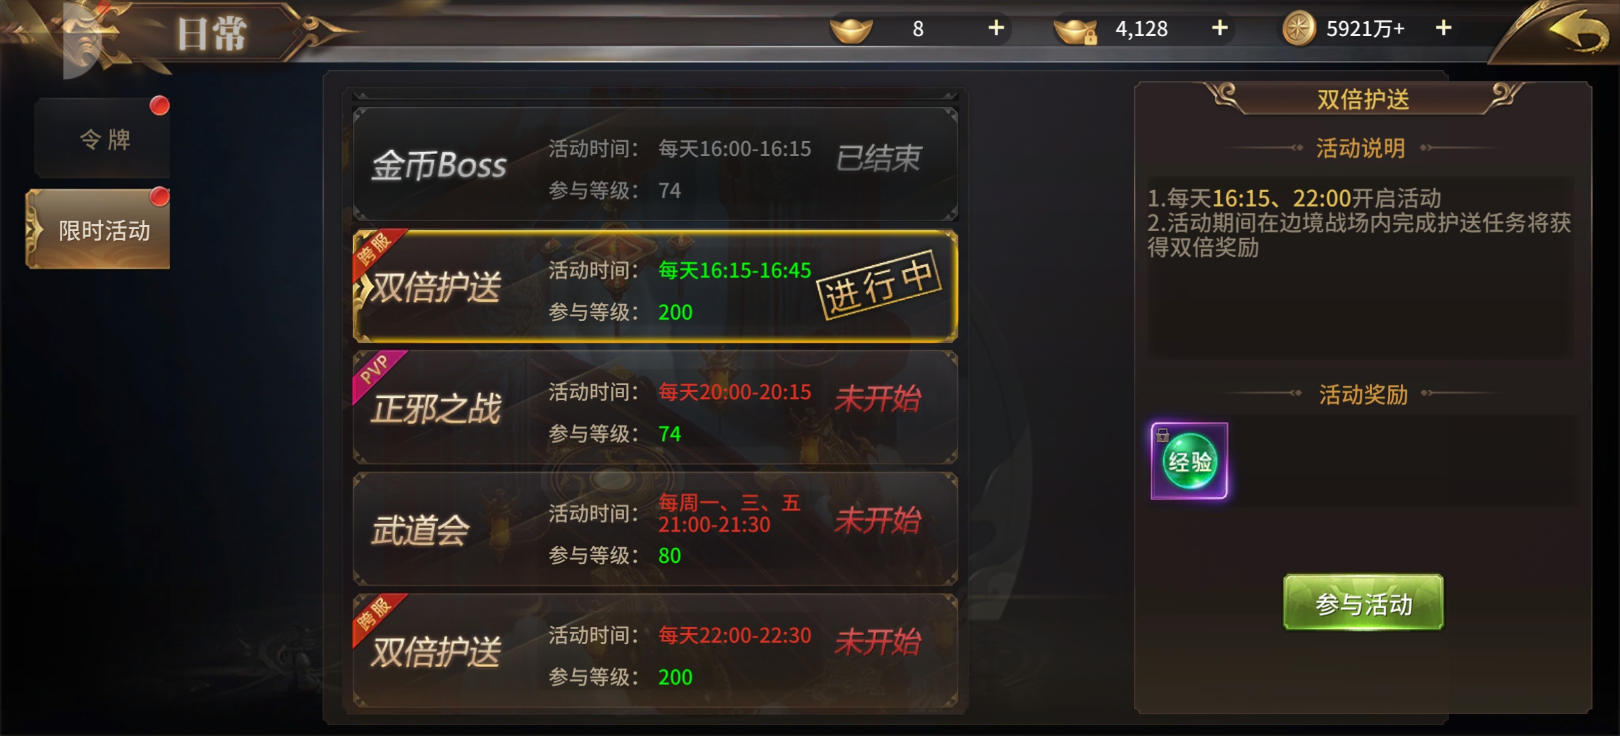Select the ongoing 双倍护送 16:15 activity

click(x=655, y=286)
